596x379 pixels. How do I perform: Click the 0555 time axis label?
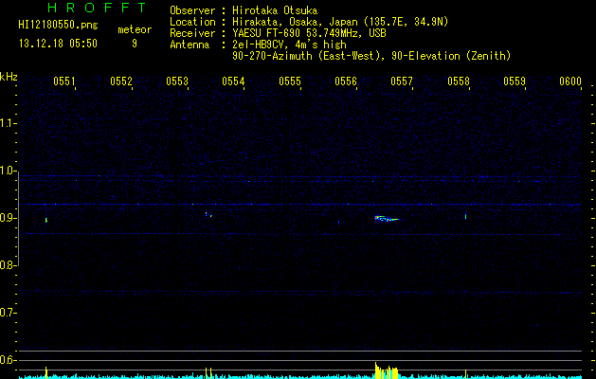click(x=290, y=81)
